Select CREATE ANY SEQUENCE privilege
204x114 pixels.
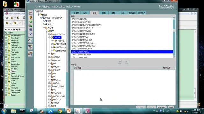click(122, 43)
